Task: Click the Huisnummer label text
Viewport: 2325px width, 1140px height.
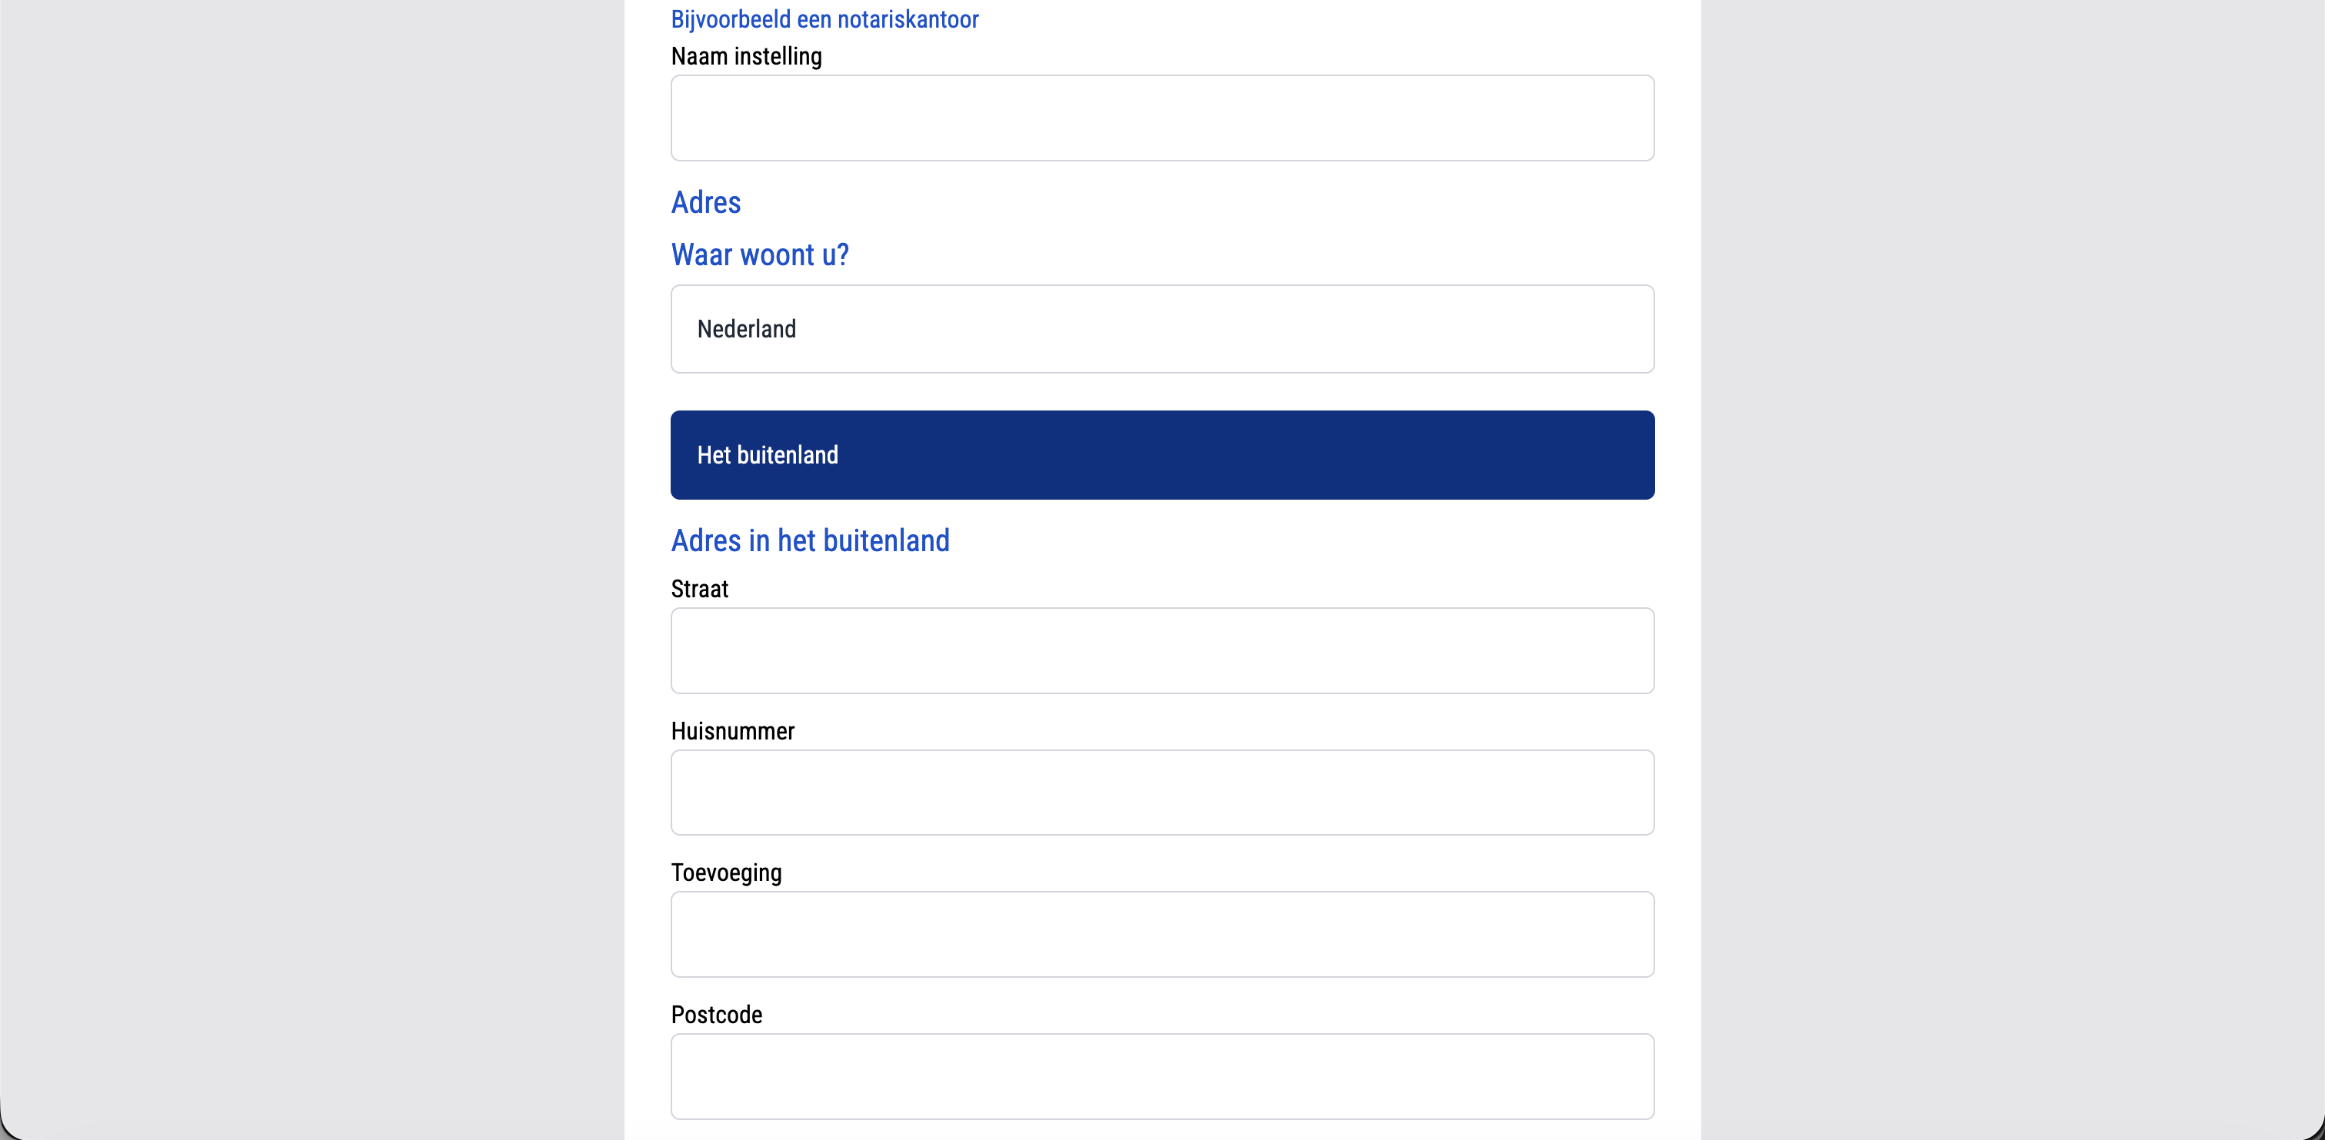Action: tap(733, 732)
